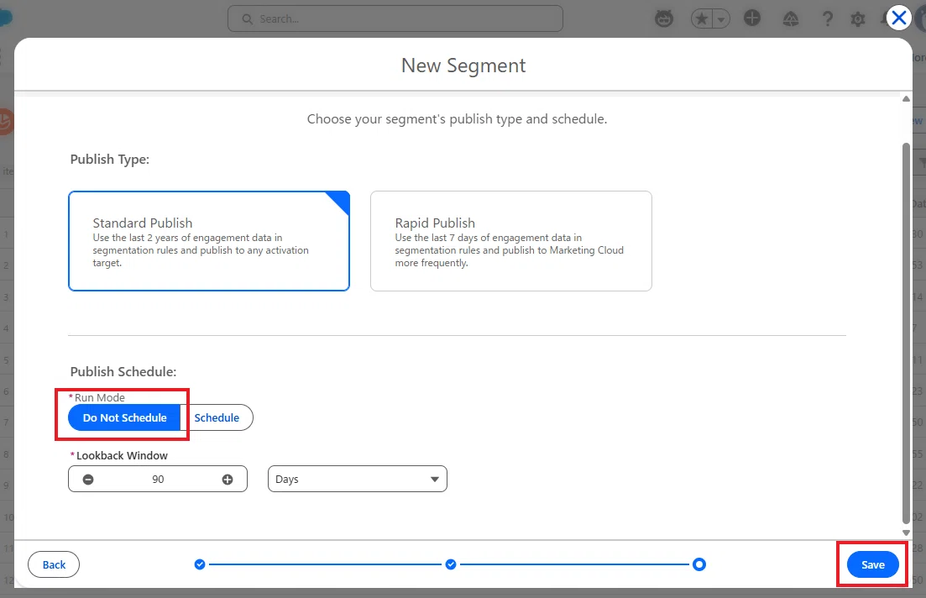
Task: Open the global actions plus icon
Action: [x=751, y=18]
